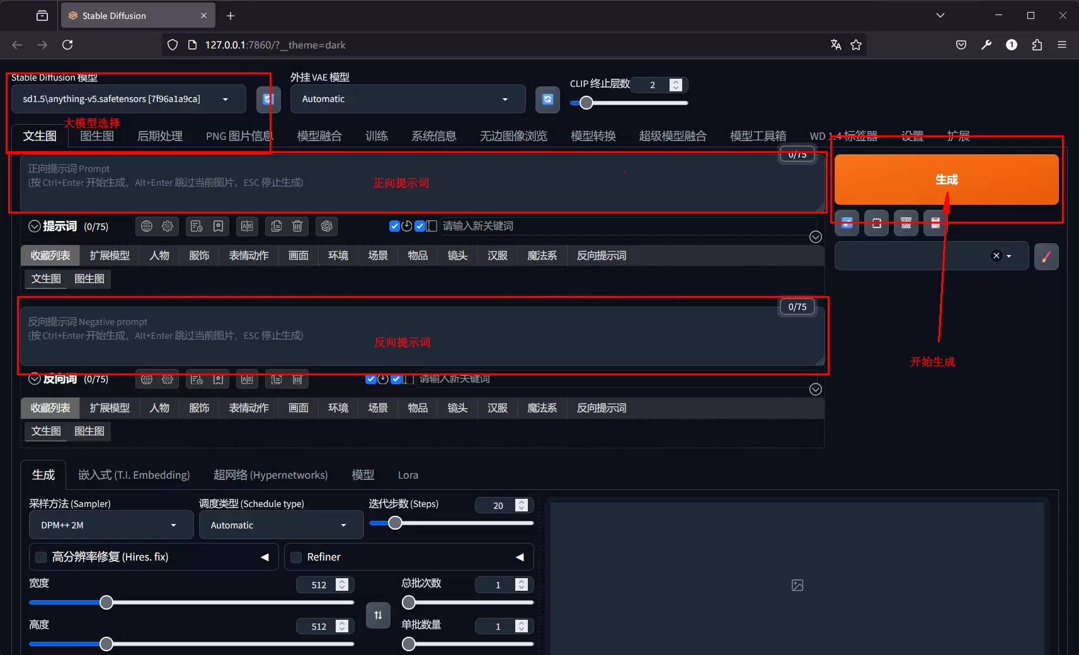Refresh the Stable Diffusion model list

[268, 100]
